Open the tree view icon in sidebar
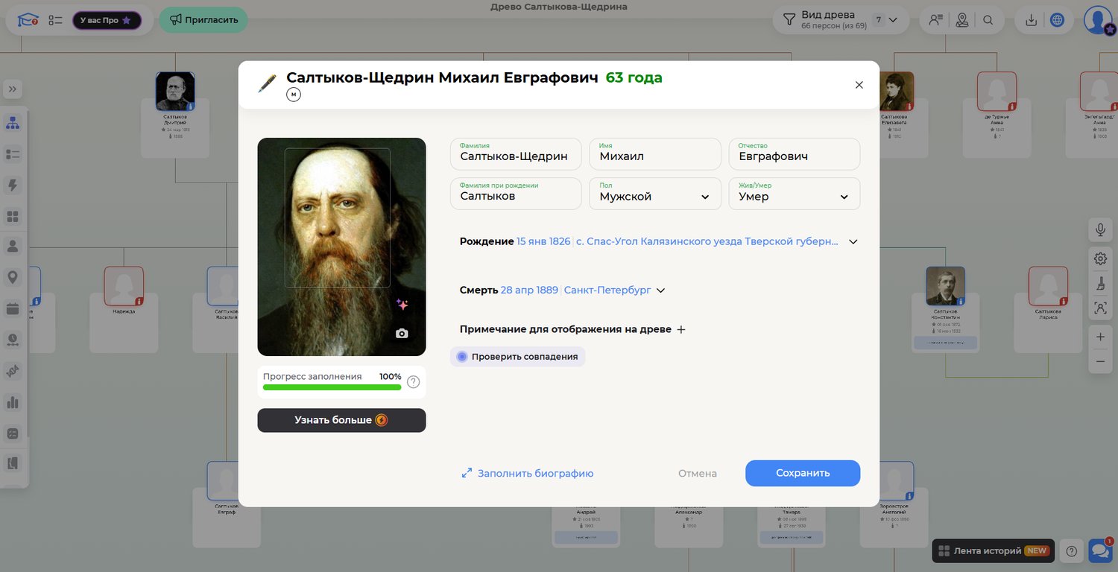 13,123
